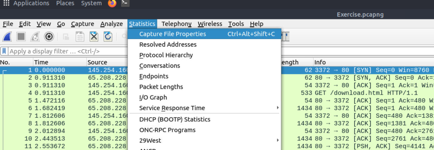The height and width of the screenshot is (150, 434).
Task: Click the restart capture icon
Action: (x=35, y=37)
